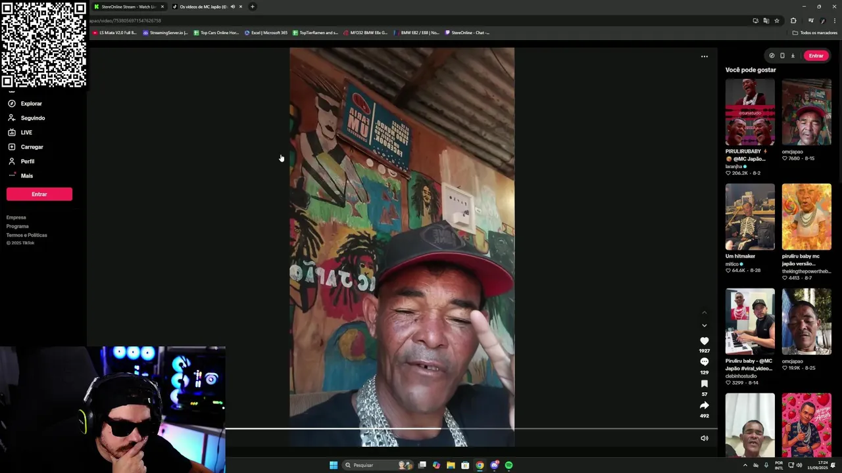The width and height of the screenshot is (842, 473).
Task: Open the browser extensions puzzle icon
Action: click(x=793, y=21)
